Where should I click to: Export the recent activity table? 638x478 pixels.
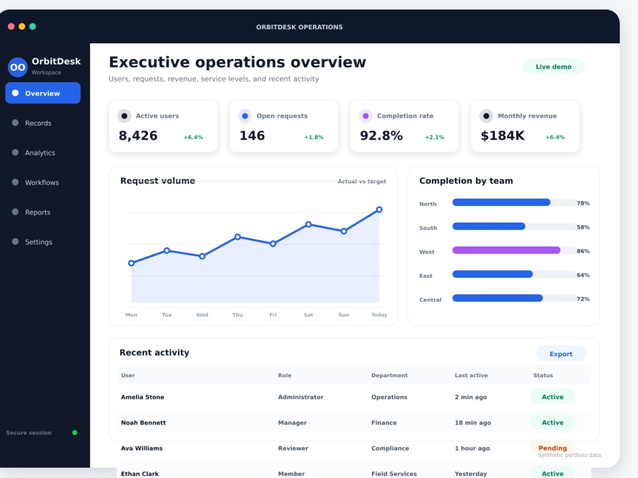561,354
